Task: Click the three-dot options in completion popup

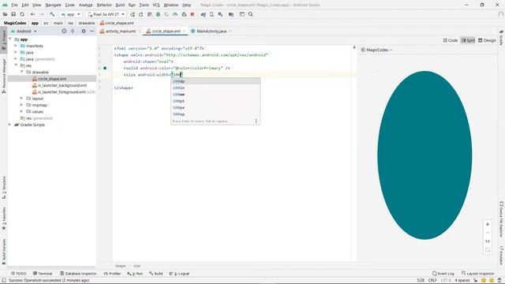Action: (x=256, y=121)
